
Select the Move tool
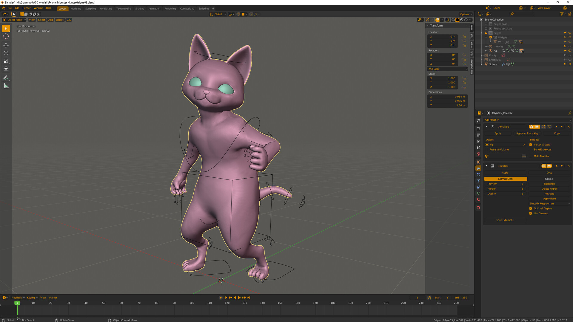coord(6,45)
